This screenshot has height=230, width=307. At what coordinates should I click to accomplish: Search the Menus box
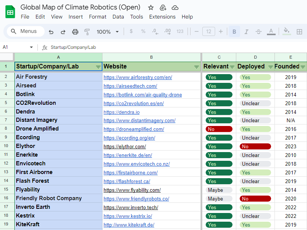(26, 31)
